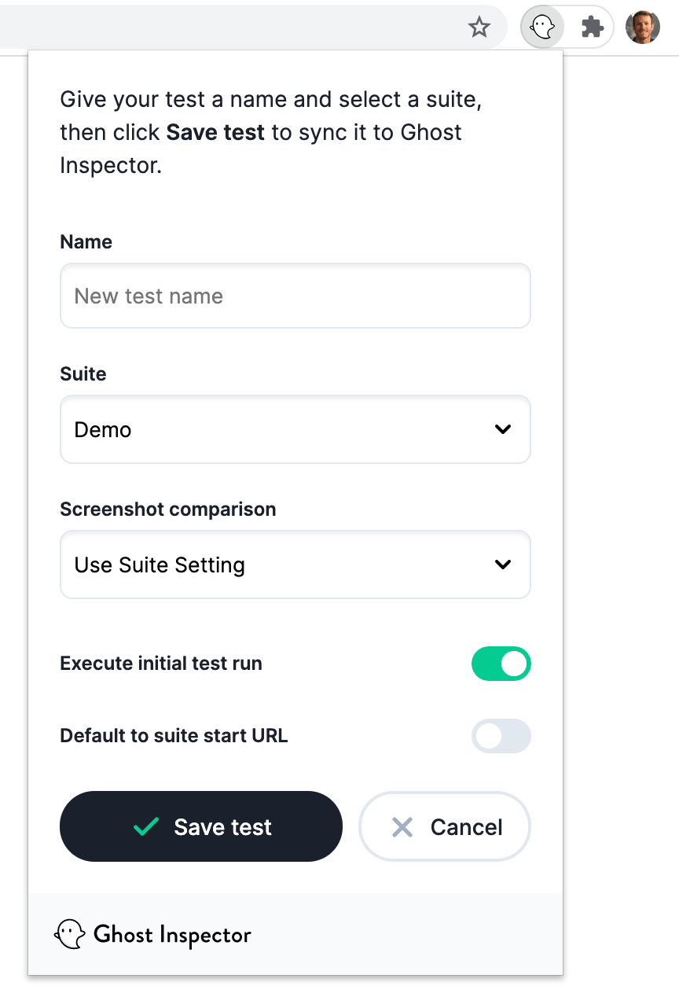Click the Chrome profile avatar picture

[x=643, y=27]
